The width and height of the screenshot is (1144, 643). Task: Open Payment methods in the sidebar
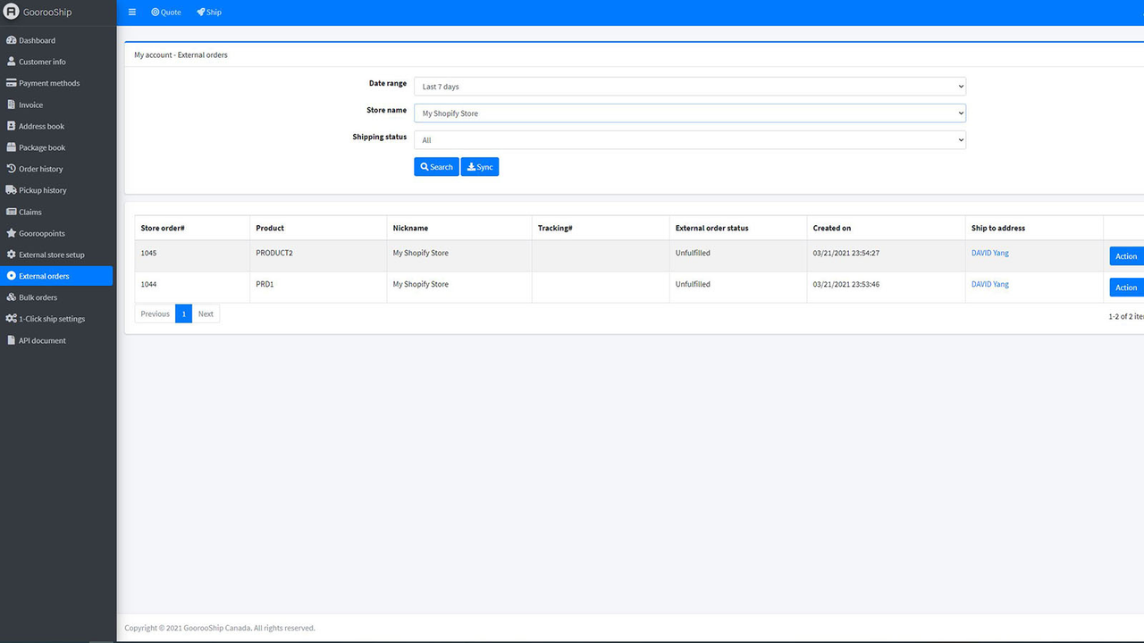click(x=12, y=82)
